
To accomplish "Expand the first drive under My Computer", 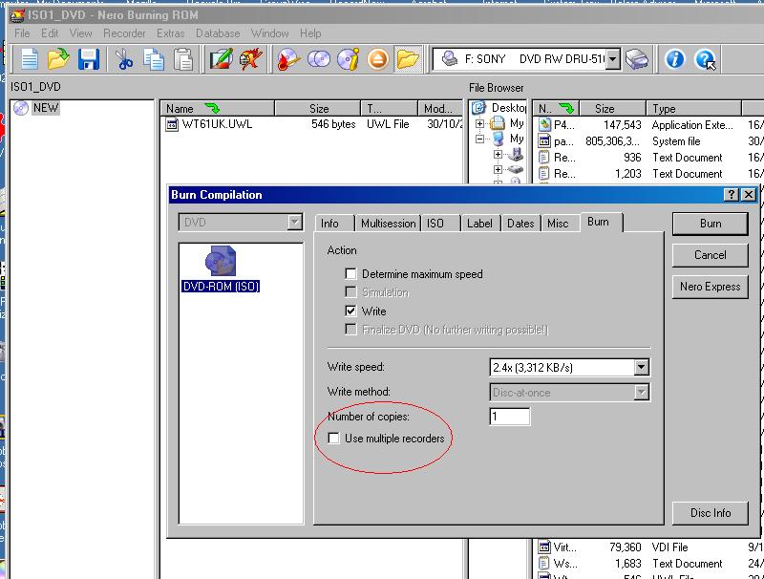I will [498, 155].
